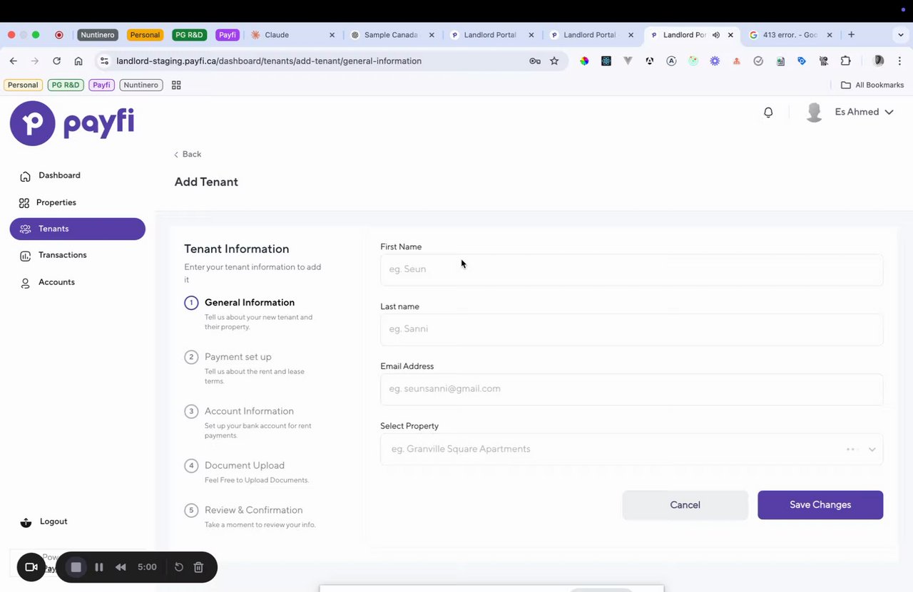This screenshot has width=913, height=592.
Task: Go to Transactions in the sidebar
Action: tap(62, 255)
